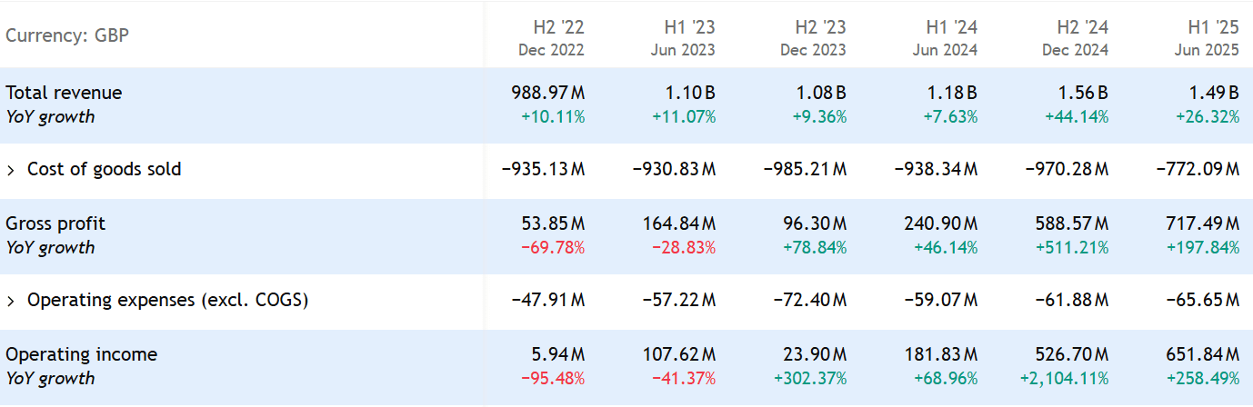This screenshot has width=1253, height=407.
Task: Click the 988.97 M total revenue cell
Action: [546, 93]
